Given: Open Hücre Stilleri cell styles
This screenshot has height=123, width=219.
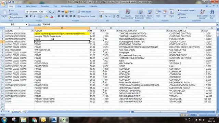Looking at the screenshot, I should click(149, 14).
